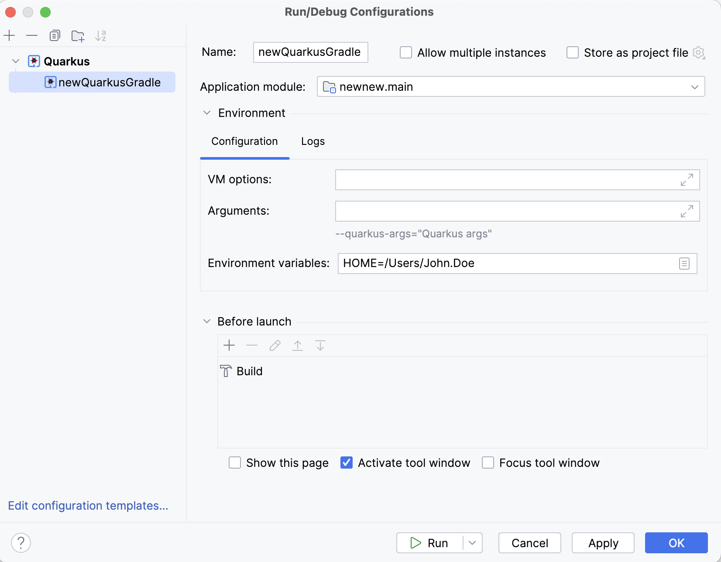Viewport: 721px width, 562px height.
Task: Open the Run button dropdown arrow
Action: tap(473, 543)
